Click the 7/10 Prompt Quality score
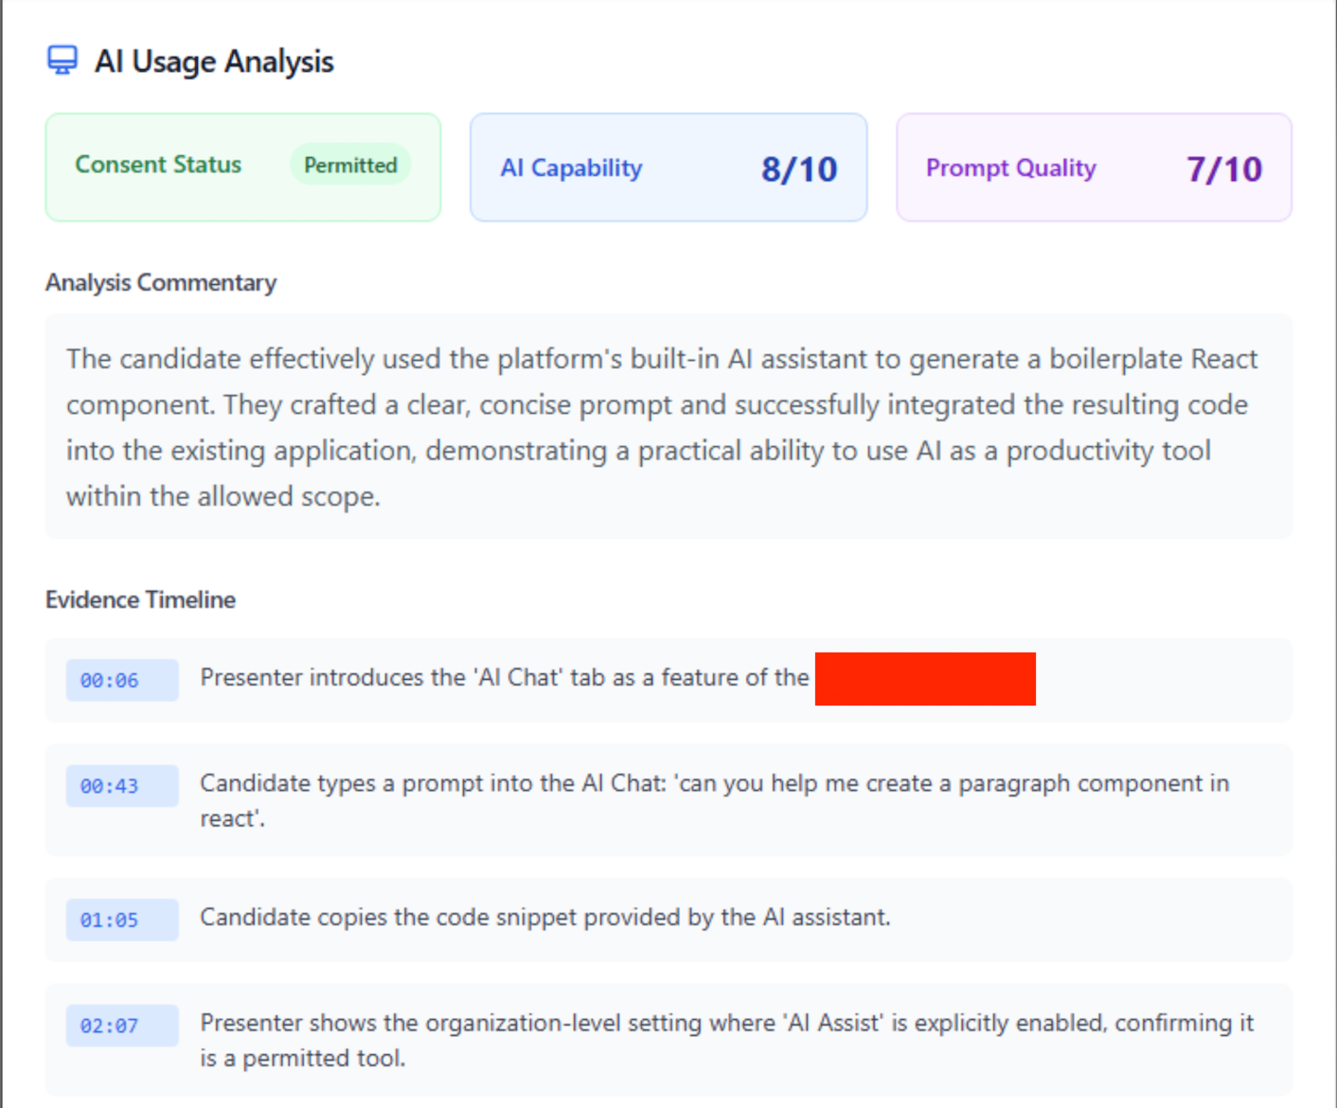 [x=1223, y=170]
